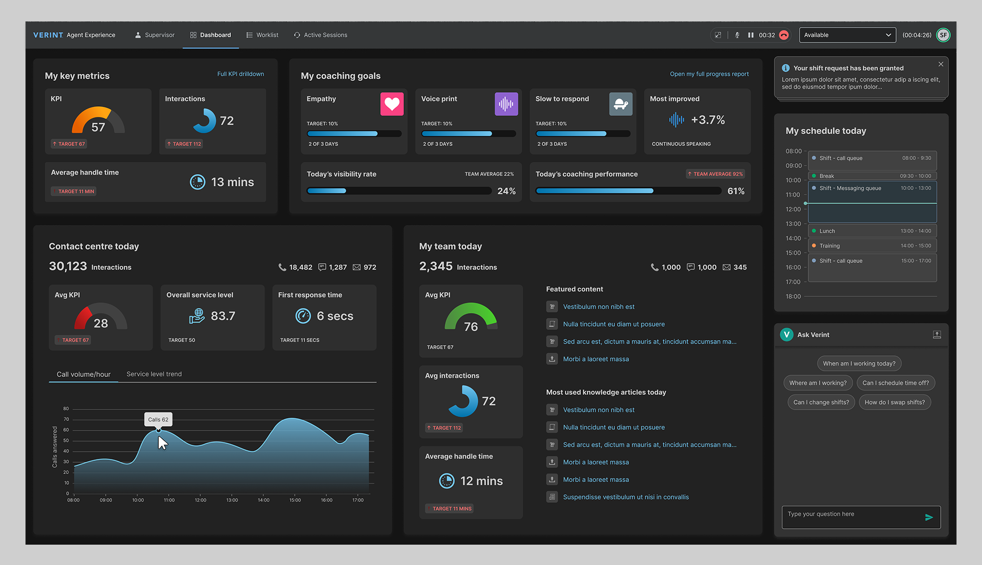Click the Ask Verint pop-out icon

point(937,334)
